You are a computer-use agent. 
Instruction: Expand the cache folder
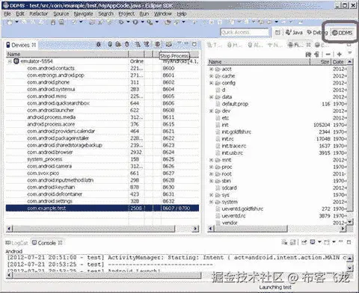(x=212, y=76)
